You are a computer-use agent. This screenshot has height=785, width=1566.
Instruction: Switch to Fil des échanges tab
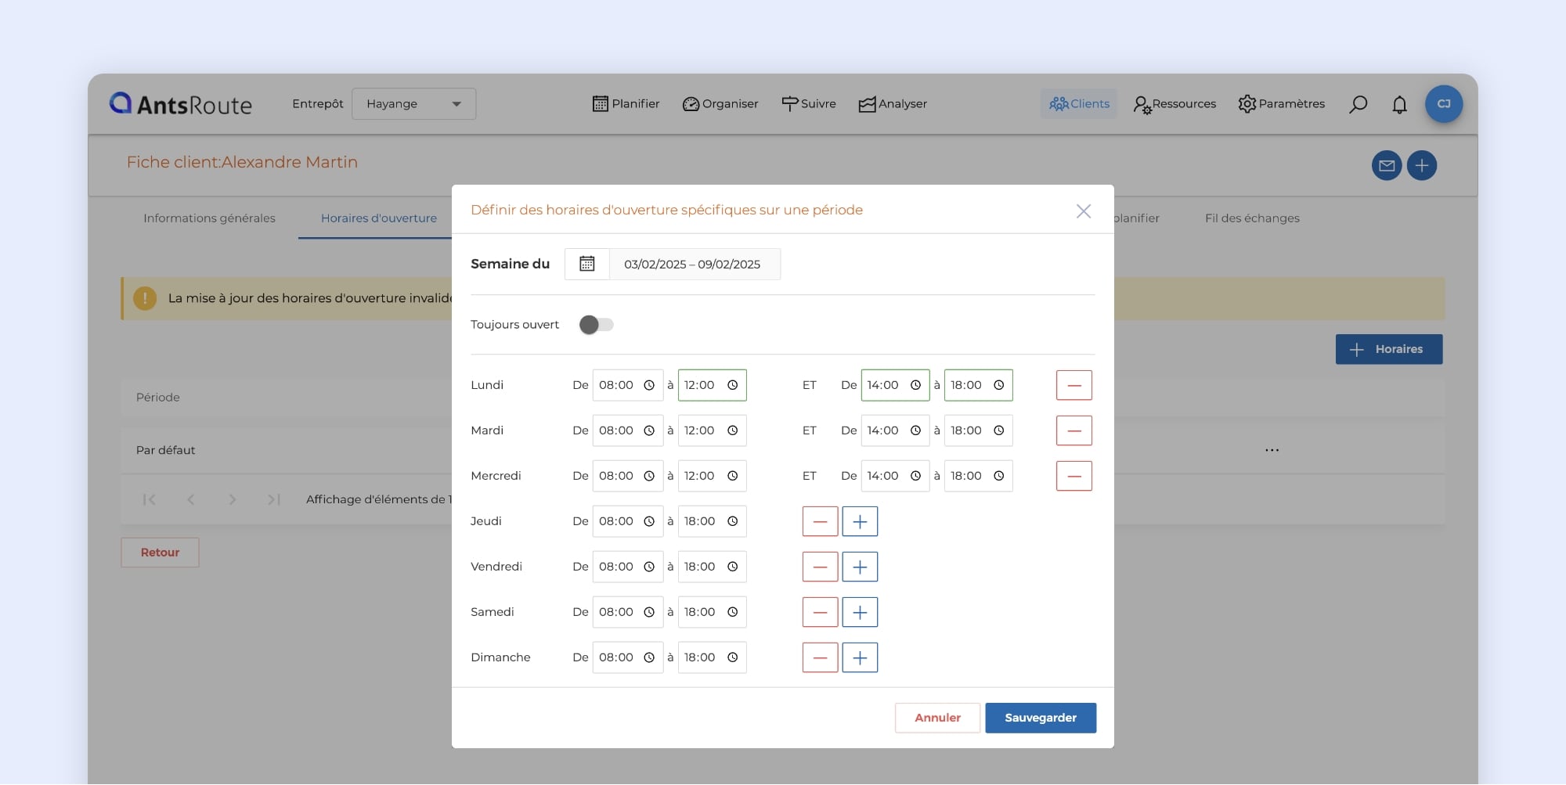[1251, 218]
